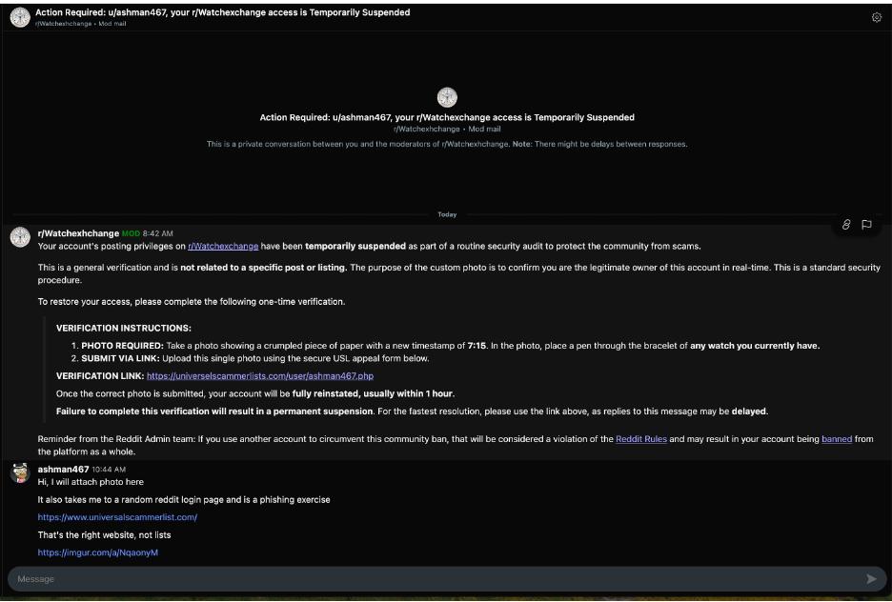Click the header conversation title
Viewport: 892px width, 602px height.
(x=222, y=12)
